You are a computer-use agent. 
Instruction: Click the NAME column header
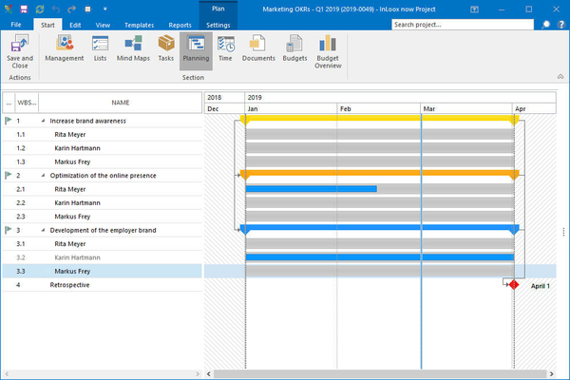tap(121, 103)
